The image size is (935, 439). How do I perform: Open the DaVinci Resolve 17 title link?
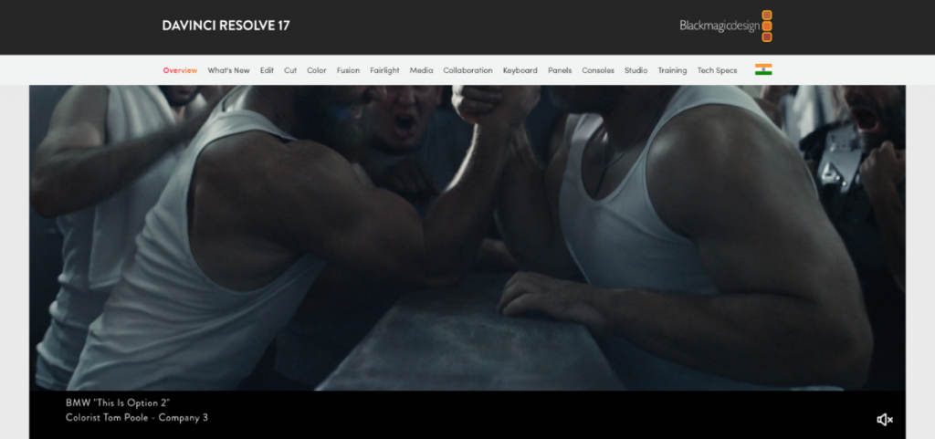point(226,26)
